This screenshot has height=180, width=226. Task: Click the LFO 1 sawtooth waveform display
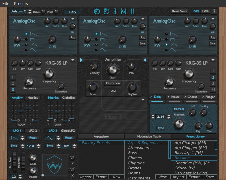coord(14,138)
